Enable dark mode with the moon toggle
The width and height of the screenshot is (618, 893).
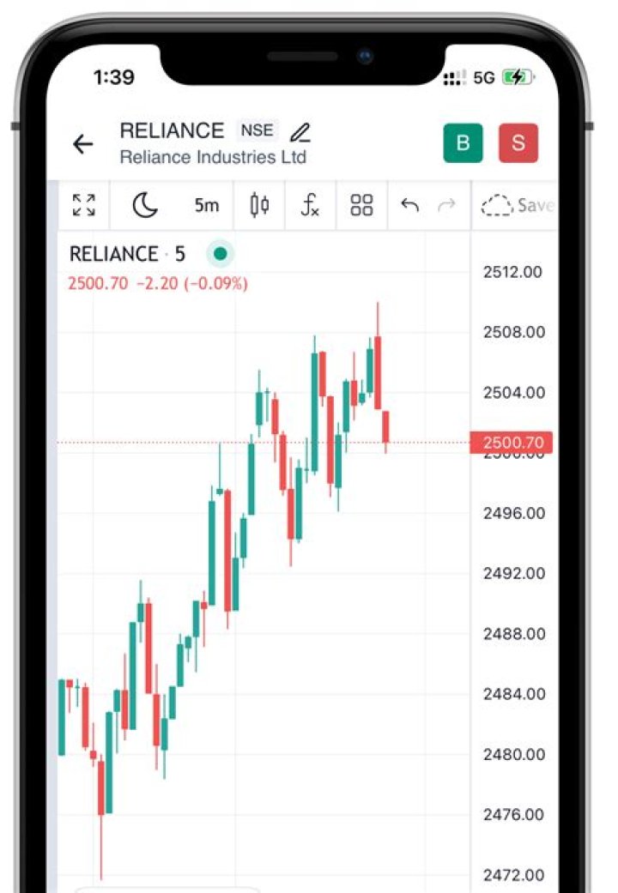[146, 205]
